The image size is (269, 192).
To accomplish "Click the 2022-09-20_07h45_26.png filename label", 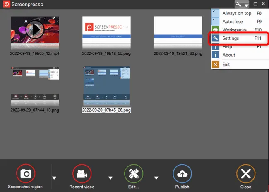I will point(106,110).
